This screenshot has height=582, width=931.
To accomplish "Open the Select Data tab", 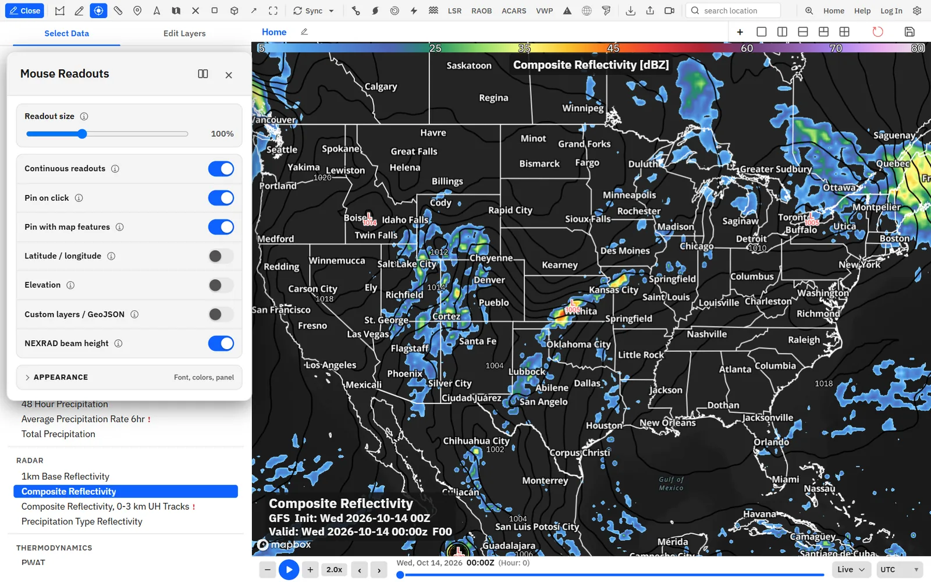I will pyautogui.click(x=67, y=33).
